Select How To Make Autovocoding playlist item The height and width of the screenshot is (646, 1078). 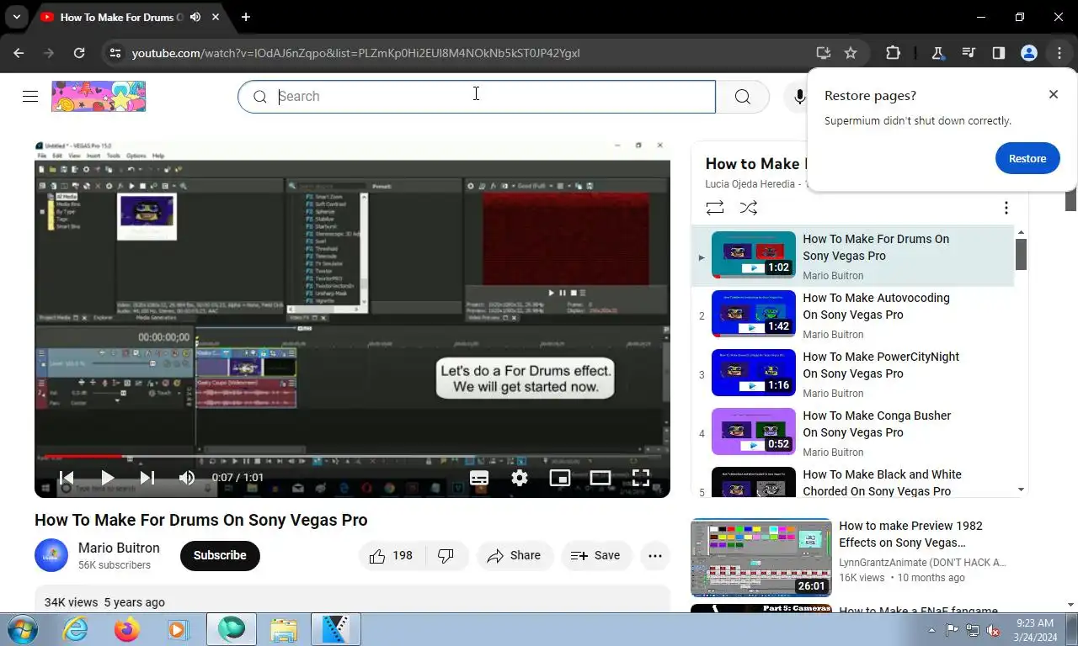coord(852,315)
